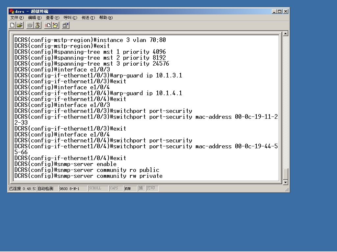Click the dcrs HyperTerminal title bar icon

point(12,11)
